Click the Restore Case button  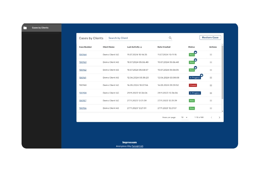[x=210, y=38]
